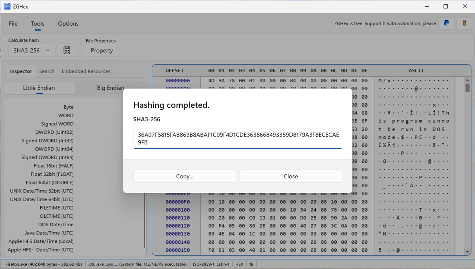Image resolution: width=475 pixels, height=269 pixels.
Task: Click the Property button
Action: coord(102,50)
